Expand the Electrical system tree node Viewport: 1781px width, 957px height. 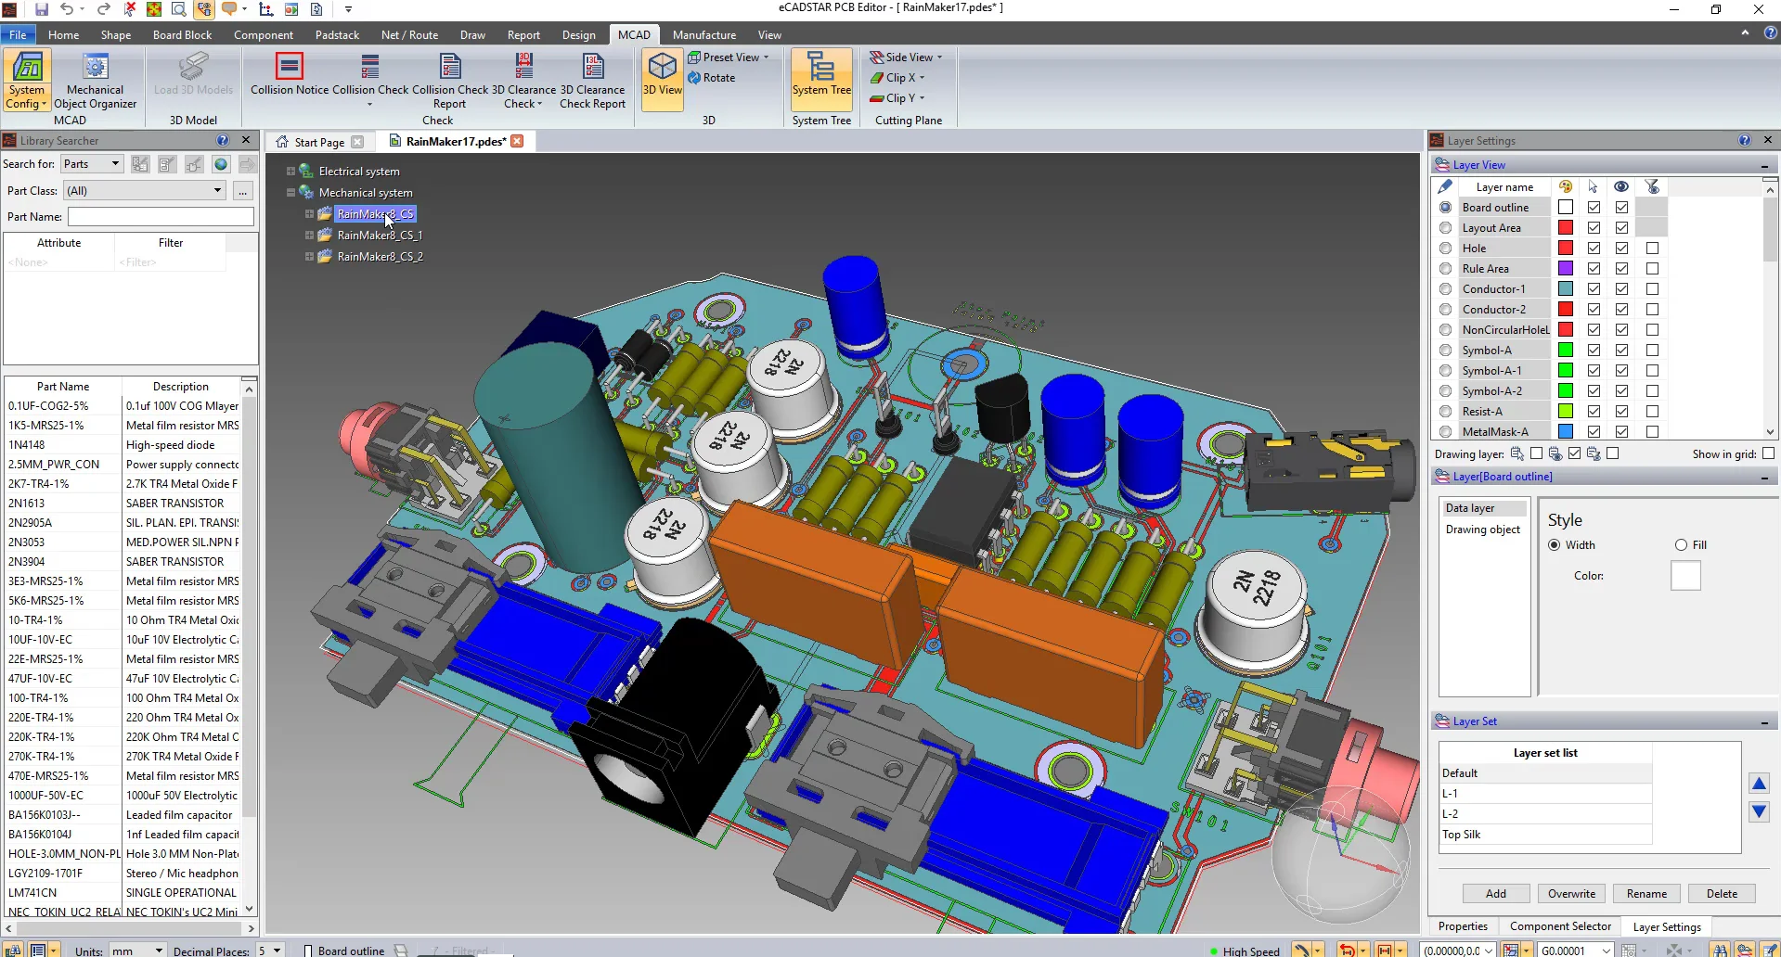(x=290, y=172)
